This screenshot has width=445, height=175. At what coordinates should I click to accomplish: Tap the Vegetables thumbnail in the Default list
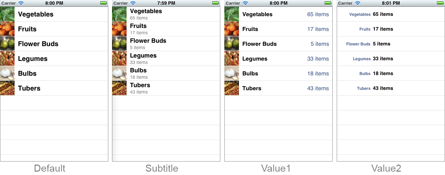click(7, 14)
